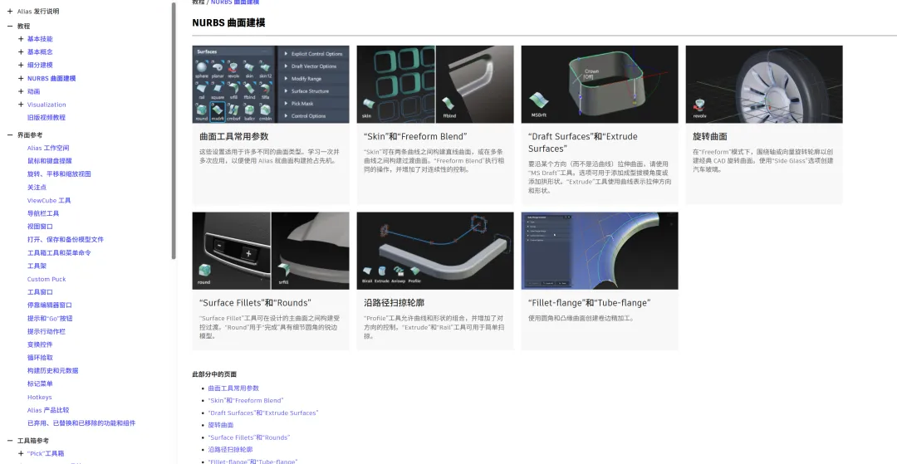Open 标记菜单 page
The image size is (897, 464).
click(x=40, y=384)
